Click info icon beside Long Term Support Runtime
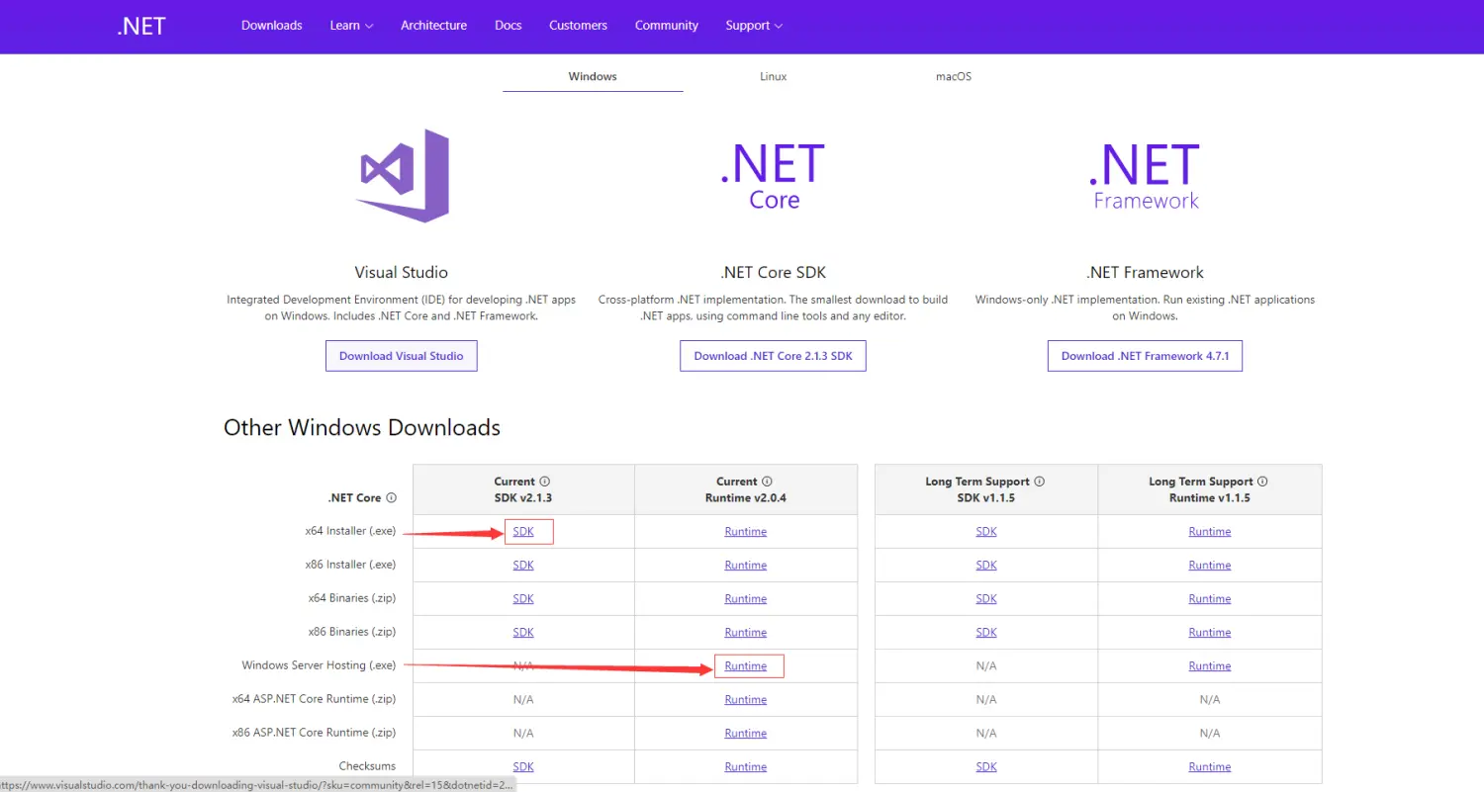 tap(1262, 482)
